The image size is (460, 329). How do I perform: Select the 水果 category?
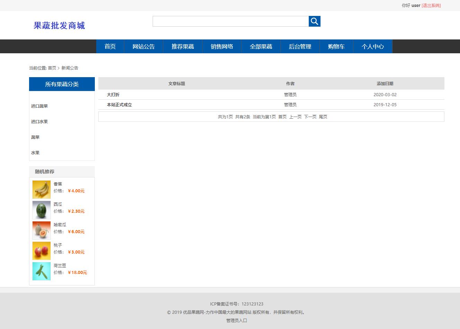(x=35, y=153)
